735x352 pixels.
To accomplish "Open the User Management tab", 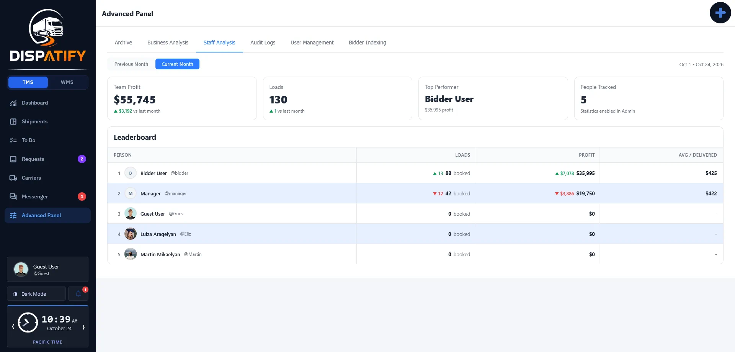I will pyautogui.click(x=312, y=43).
